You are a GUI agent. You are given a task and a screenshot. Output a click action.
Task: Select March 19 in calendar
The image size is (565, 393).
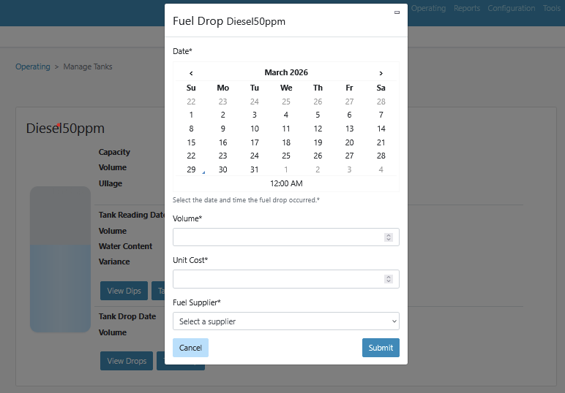318,142
